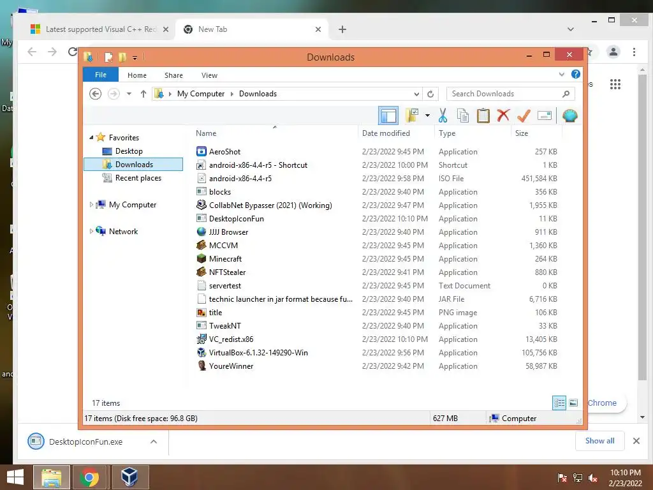The height and width of the screenshot is (490, 653).
Task: Click the Explorer Help question mark icon
Action: coord(576,74)
